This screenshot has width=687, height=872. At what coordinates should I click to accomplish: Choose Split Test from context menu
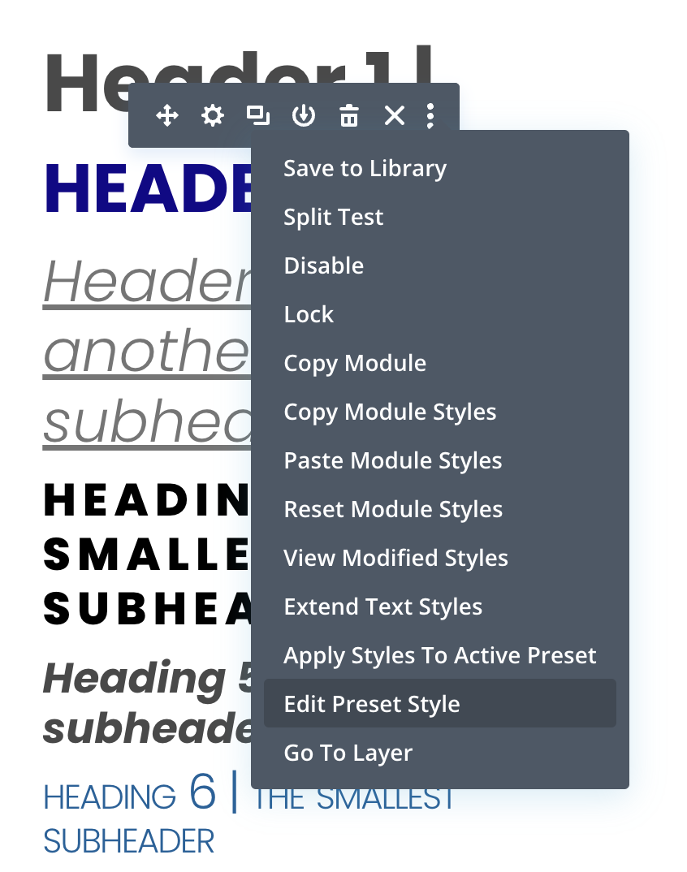tap(333, 217)
